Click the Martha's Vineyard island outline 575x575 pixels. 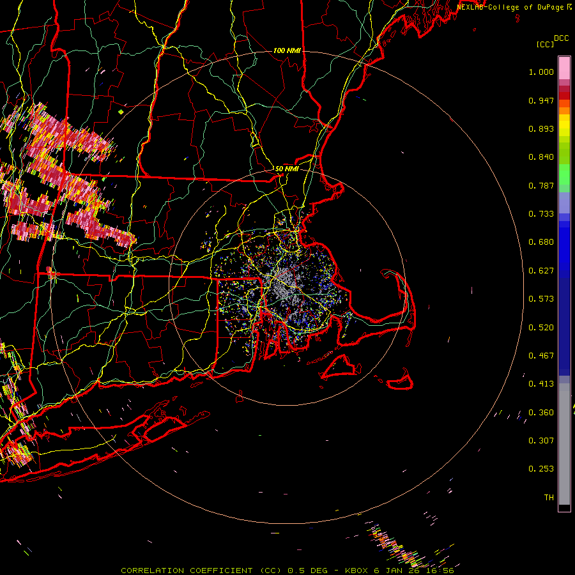339,367
